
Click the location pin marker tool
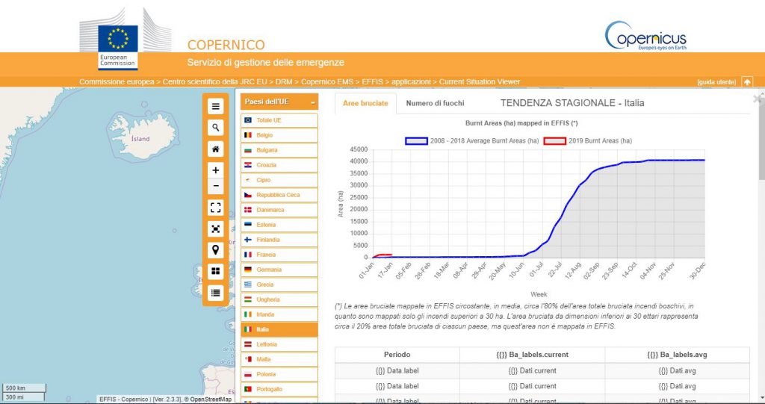215,250
